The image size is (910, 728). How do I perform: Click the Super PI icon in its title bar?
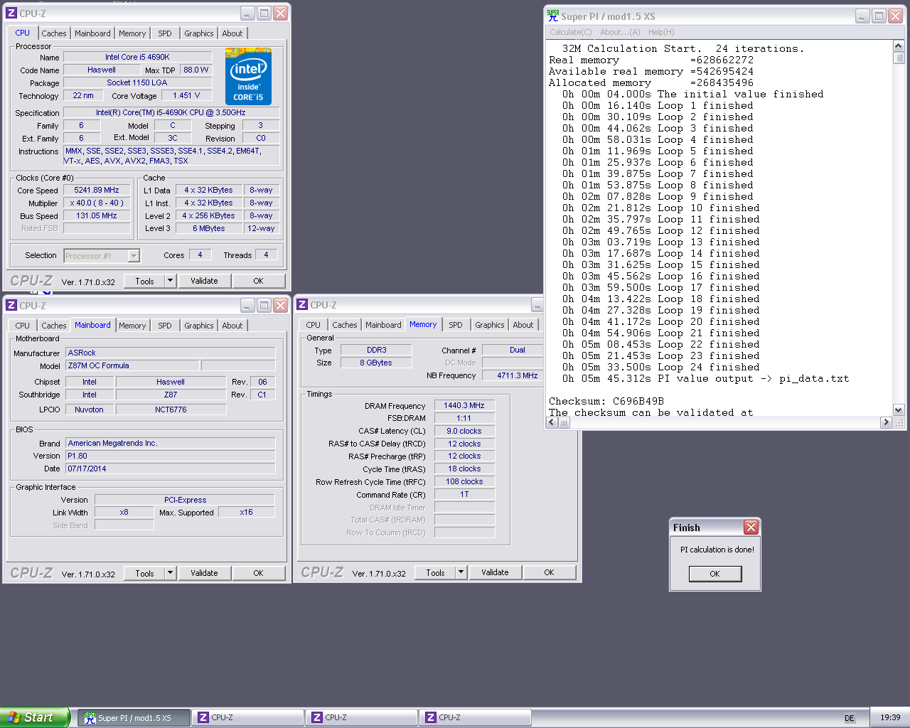tap(553, 15)
